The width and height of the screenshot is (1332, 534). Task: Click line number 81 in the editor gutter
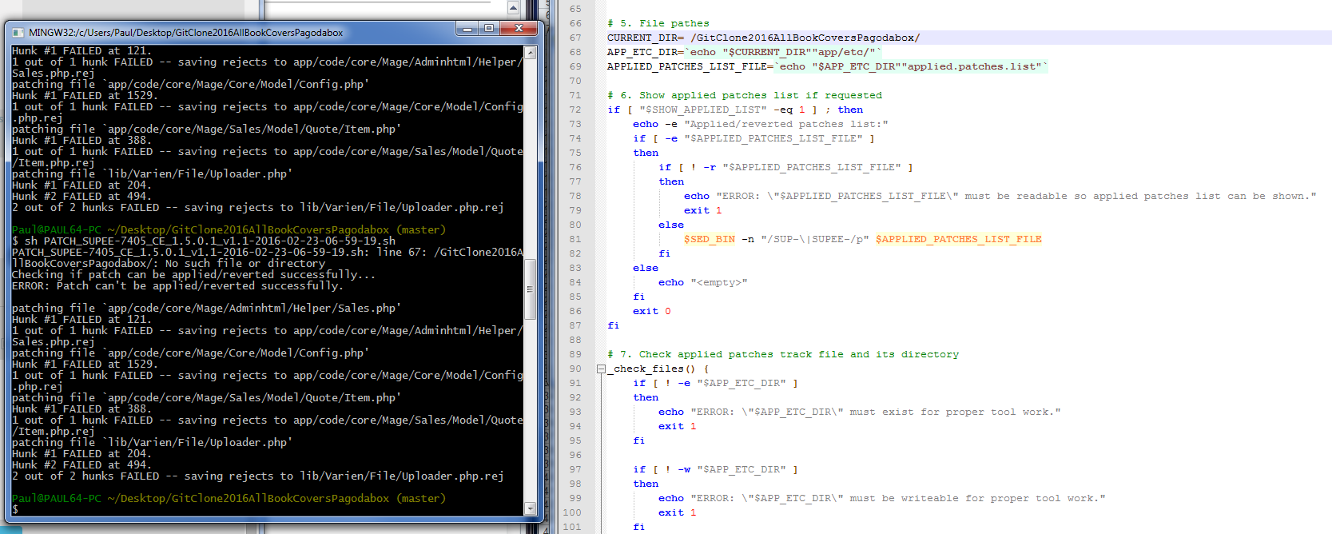coord(575,239)
